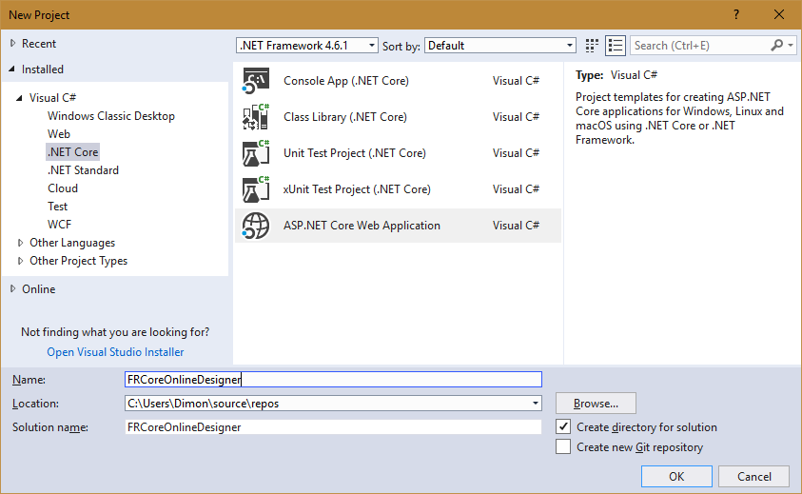Select the Test category
This screenshot has width=802, height=494.
click(57, 207)
